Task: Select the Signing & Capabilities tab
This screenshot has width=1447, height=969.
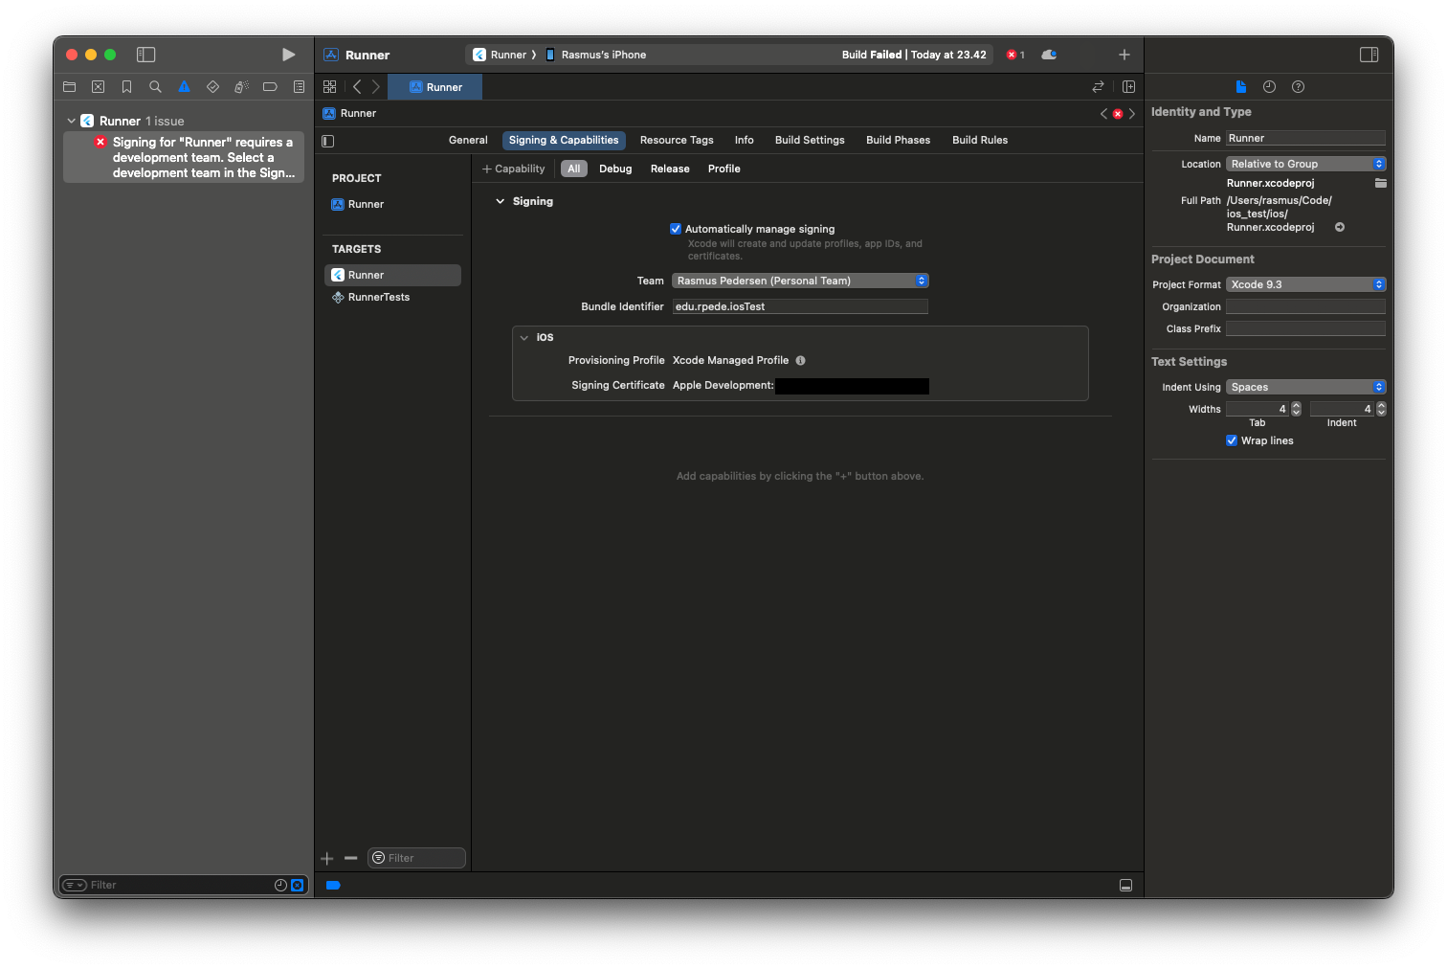Action: (564, 140)
